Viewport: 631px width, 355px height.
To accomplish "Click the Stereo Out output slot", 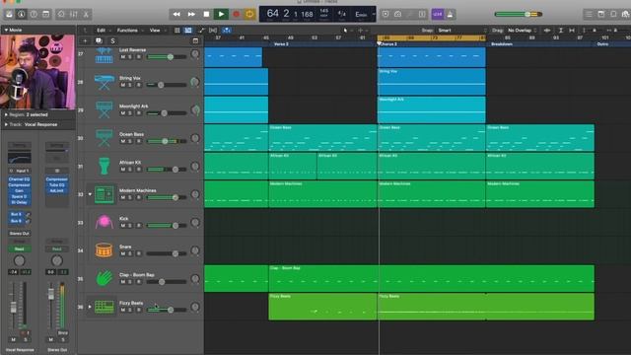I will click(x=19, y=234).
